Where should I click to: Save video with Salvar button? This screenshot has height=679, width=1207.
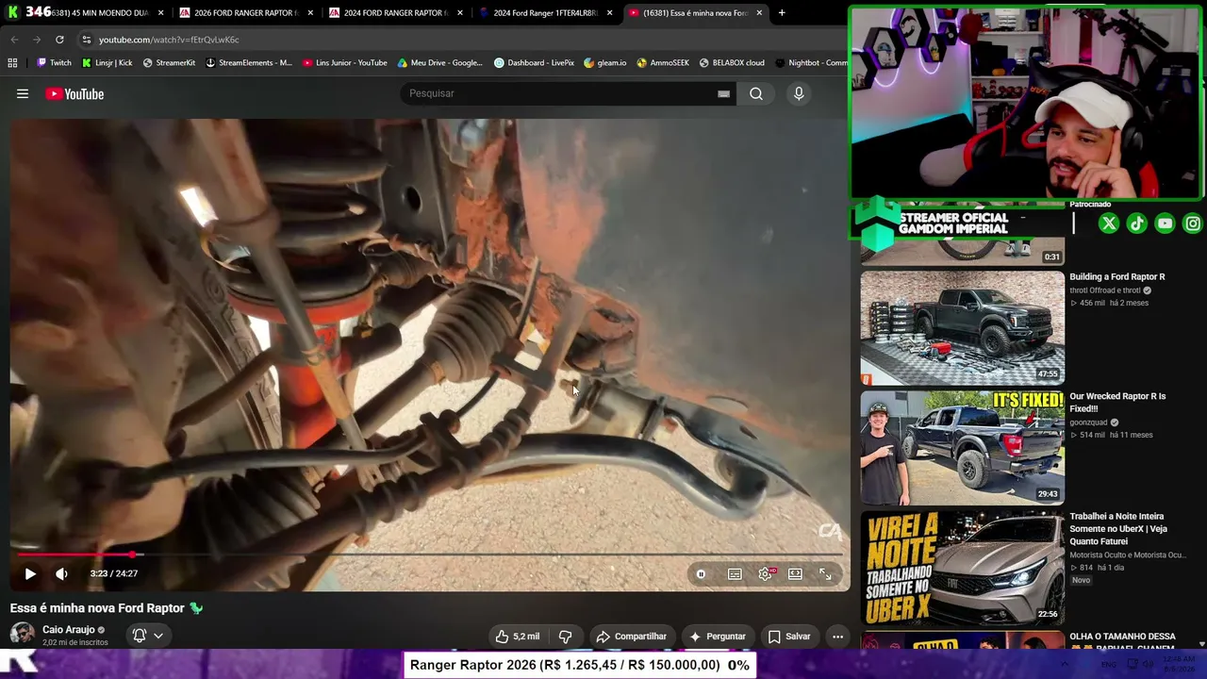(x=789, y=637)
